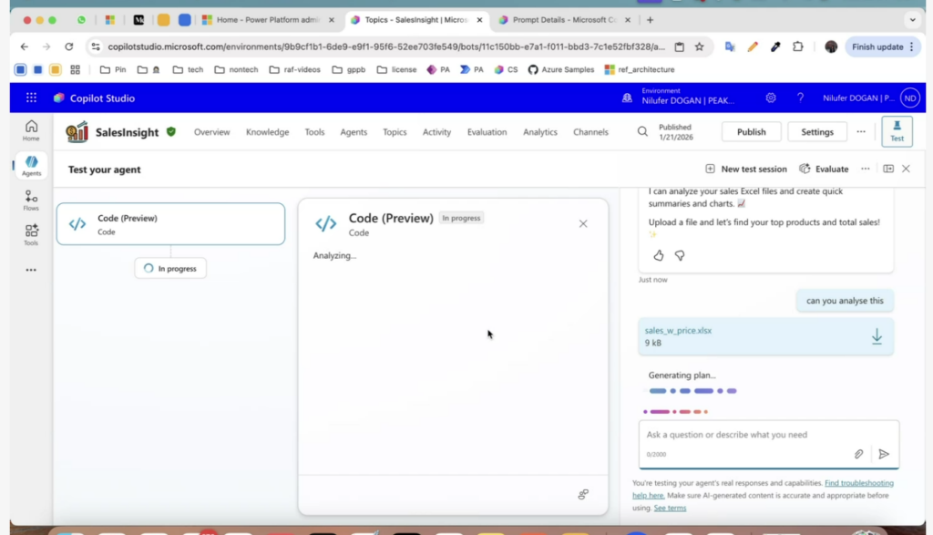Click the thumbs up feedback icon
Viewport: 933px width, 535px height.
(x=659, y=256)
